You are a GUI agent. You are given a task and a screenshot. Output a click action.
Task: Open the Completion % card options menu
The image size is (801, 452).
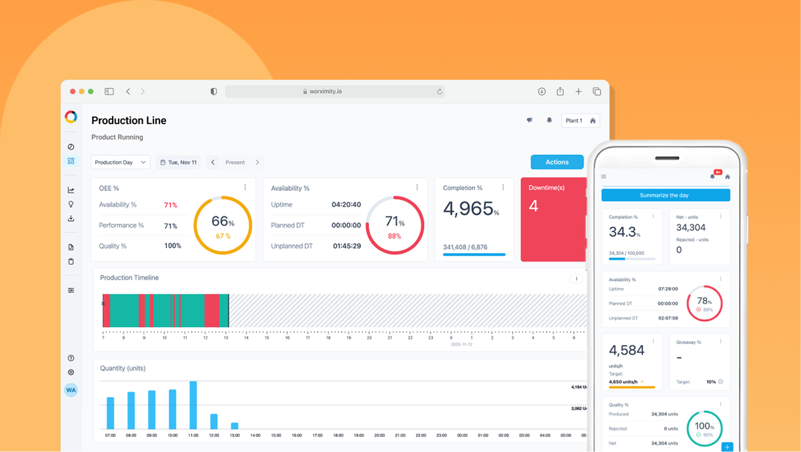[x=503, y=188]
